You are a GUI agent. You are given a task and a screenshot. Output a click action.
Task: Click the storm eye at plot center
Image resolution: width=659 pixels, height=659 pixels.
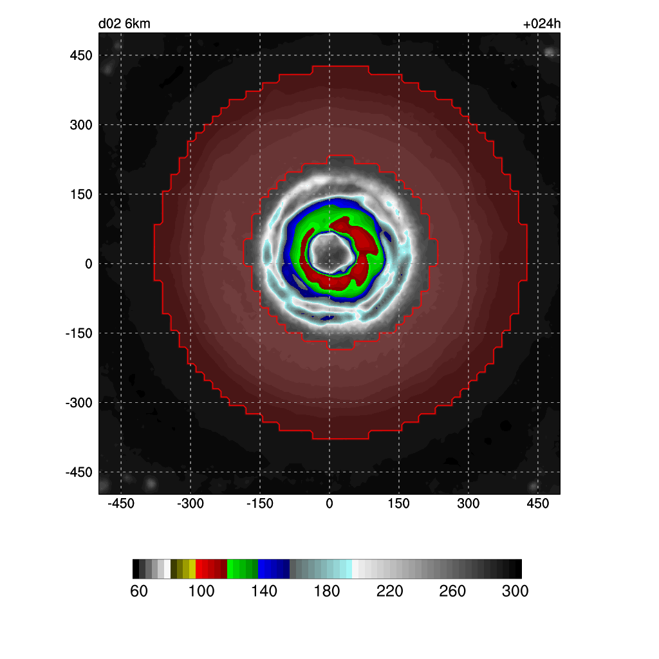click(x=331, y=253)
